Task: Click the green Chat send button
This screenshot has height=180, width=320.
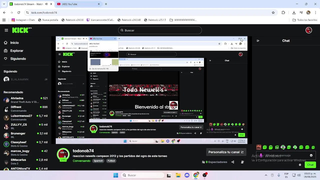Action: [x=310, y=165]
